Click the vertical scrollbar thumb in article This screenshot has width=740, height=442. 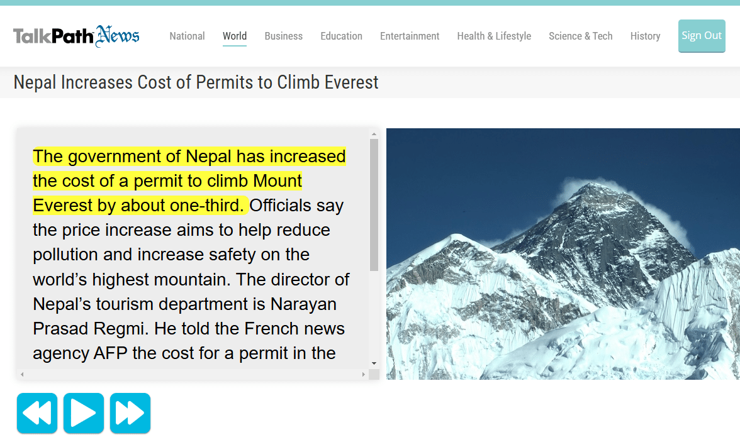[374, 204]
